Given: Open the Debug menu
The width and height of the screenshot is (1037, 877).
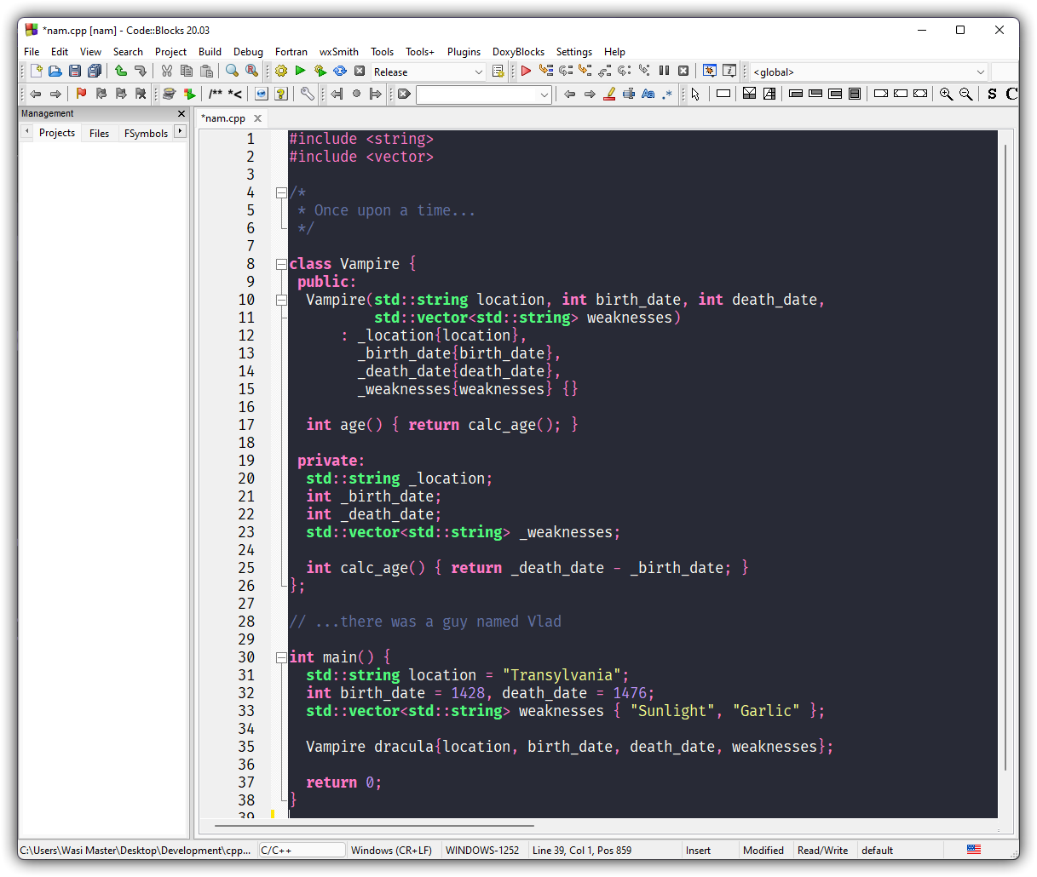Looking at the screenshot, I should pyautogui.click(x=248, y=52).
